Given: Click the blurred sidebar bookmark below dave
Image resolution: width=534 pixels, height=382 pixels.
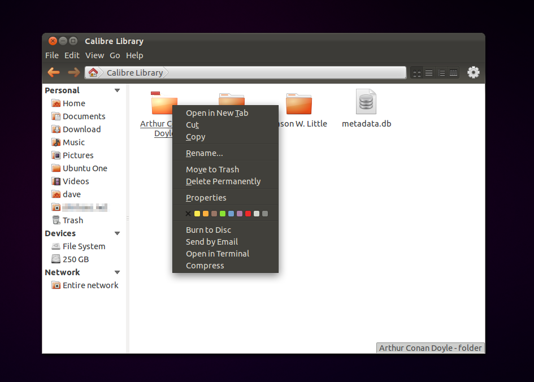Looking at the screenshot, I should click(x=79, y=207).
